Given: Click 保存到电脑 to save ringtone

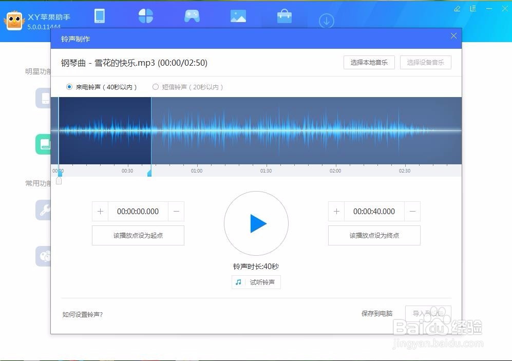Looking at the screenshot, I should point(377,313).
